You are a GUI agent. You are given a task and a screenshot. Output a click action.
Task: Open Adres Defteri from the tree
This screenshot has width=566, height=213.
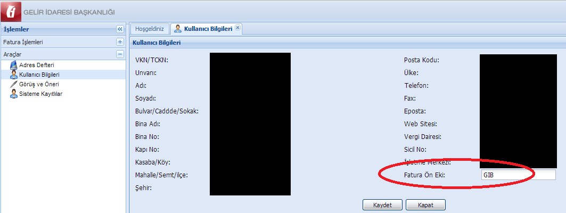click(37, 65)
